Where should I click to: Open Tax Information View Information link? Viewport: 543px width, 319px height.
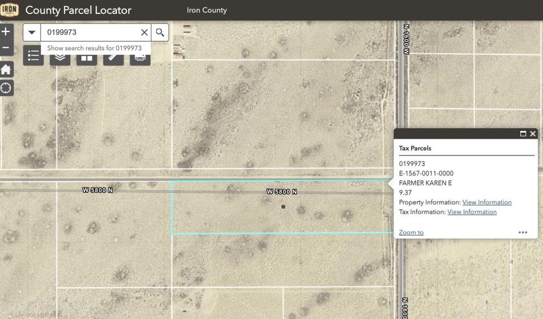pyautogui.click(x=472, y=212)
